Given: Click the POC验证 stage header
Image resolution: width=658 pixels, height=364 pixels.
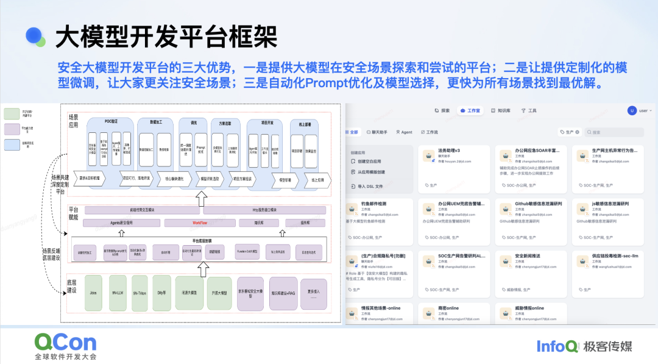Looking at the screenshot, I should click(x=111, y=121).
